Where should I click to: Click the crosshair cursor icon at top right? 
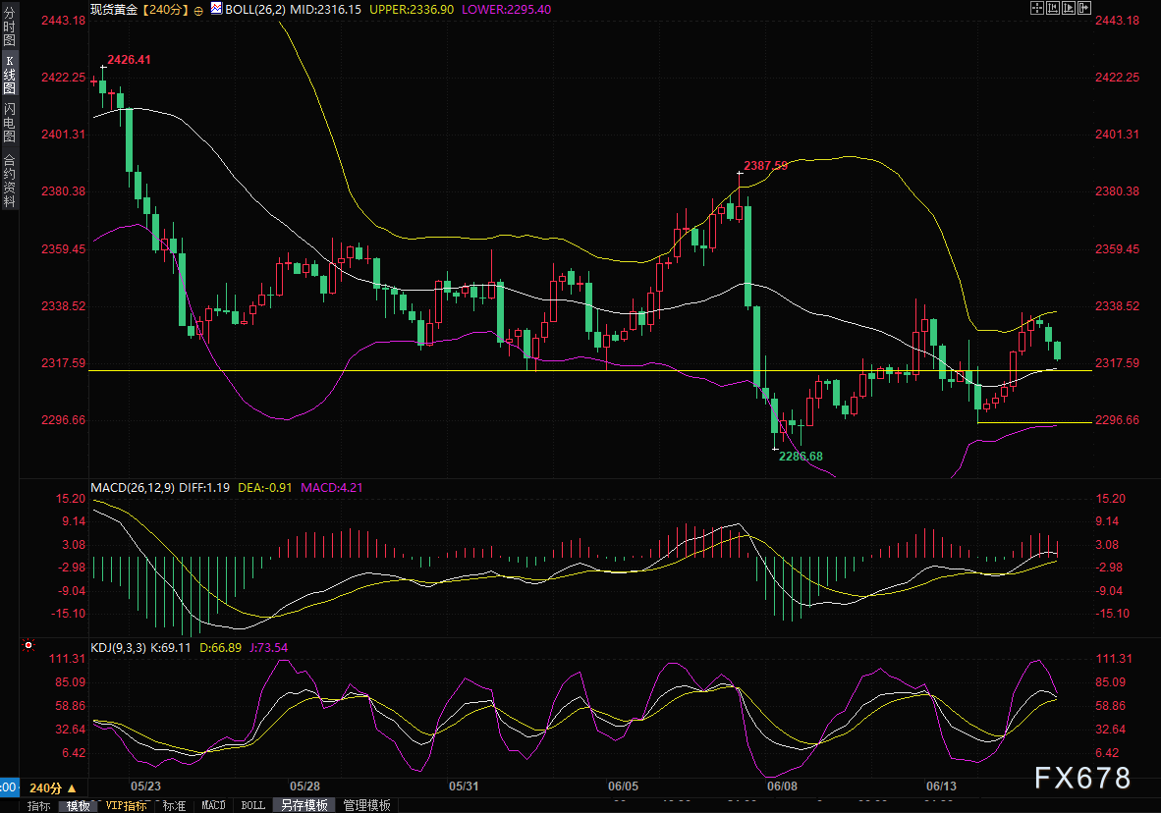point(1036,8)
